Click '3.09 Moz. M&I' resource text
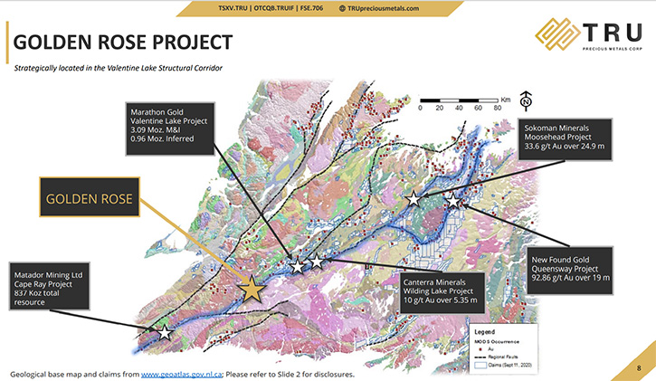This screenshot has height=381, width=656. coord(156,130)
